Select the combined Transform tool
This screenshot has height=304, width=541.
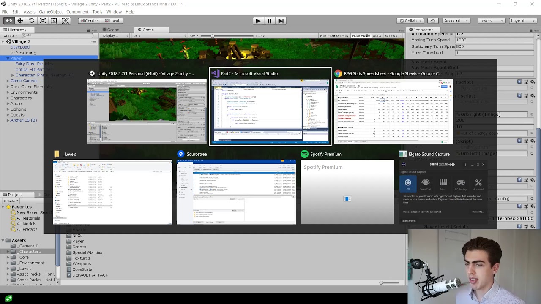point(66,21)
